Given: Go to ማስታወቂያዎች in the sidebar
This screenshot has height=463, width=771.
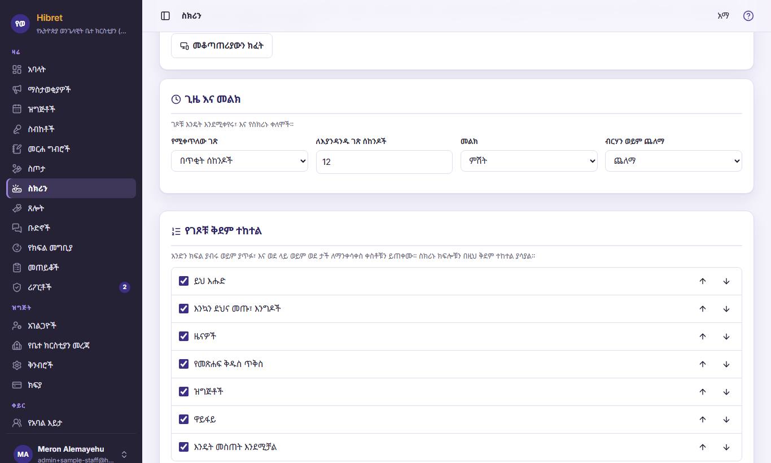Looking at the screenshot, I should (71, 89).
